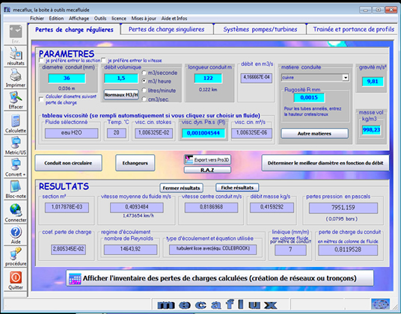Click the mecaflux logo banner
The image size is (401, 314).
pos(217,304)
